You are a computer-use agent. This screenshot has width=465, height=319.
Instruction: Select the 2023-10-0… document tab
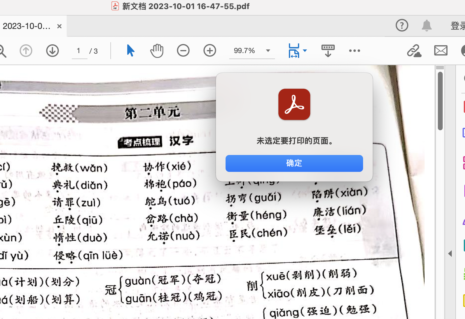point(27,26)
